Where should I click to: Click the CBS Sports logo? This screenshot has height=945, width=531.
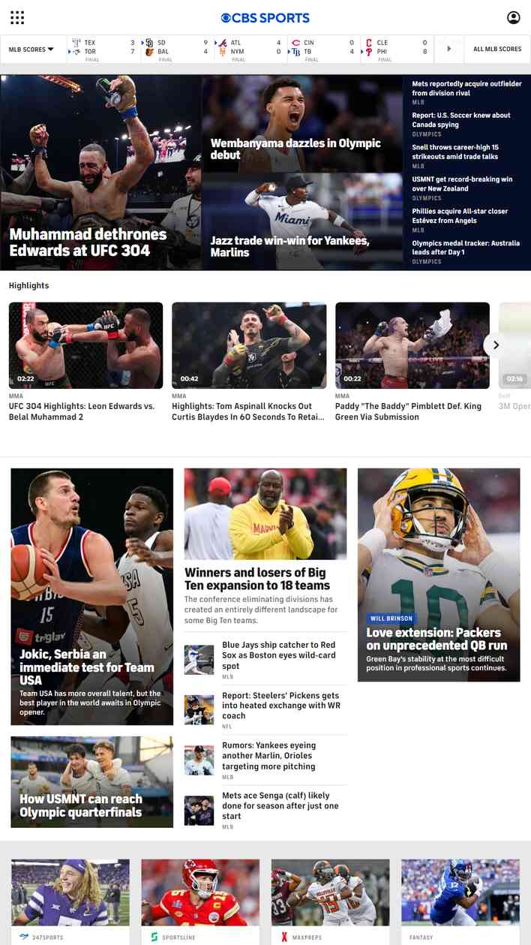pyautogui.click(x=265, y=17)
